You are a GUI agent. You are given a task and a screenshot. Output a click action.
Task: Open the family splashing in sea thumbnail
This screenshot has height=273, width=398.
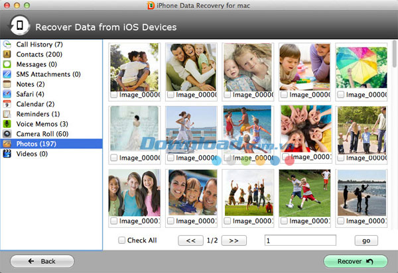[248, 130]
